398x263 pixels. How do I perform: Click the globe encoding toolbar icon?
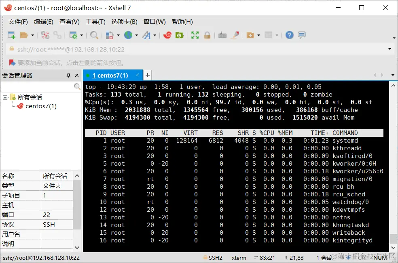click(x=128, y=35)
